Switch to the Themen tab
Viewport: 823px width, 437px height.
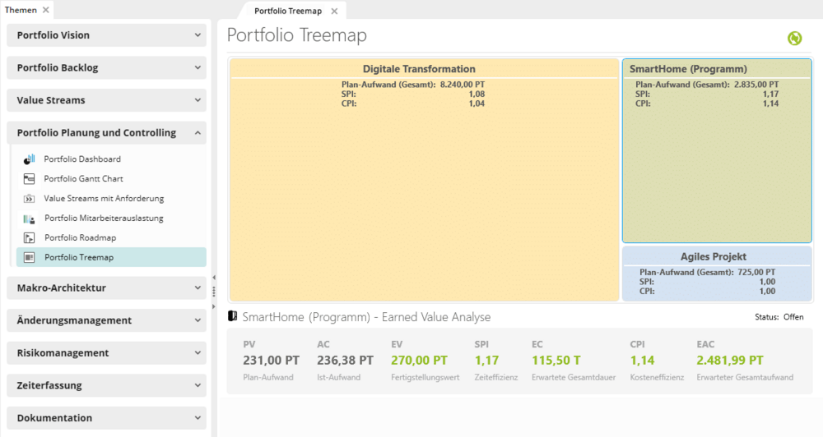(21, 10)
